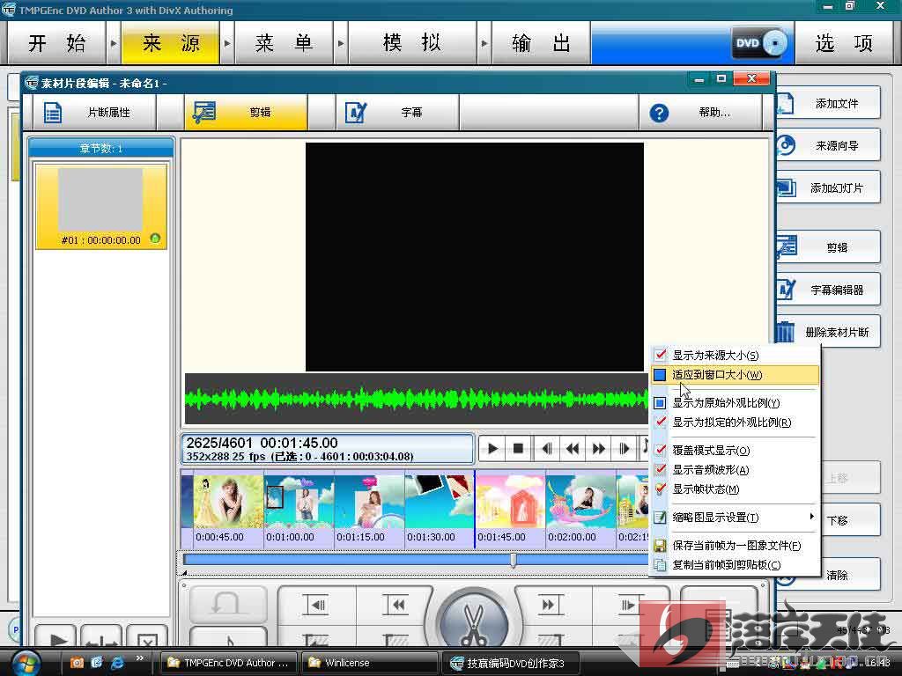Image resolution: width=902 pixels, height=676 pixels.
Task: Choose 显示为原始外观比例(Y) option
Action: click(736, 403)
